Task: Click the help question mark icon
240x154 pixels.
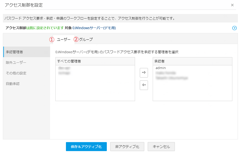Action: [234, 28]
